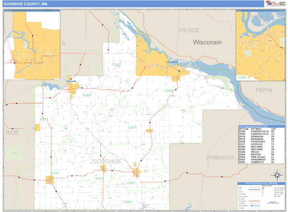Click the Wisconsin state label

(x=207, y=43)
